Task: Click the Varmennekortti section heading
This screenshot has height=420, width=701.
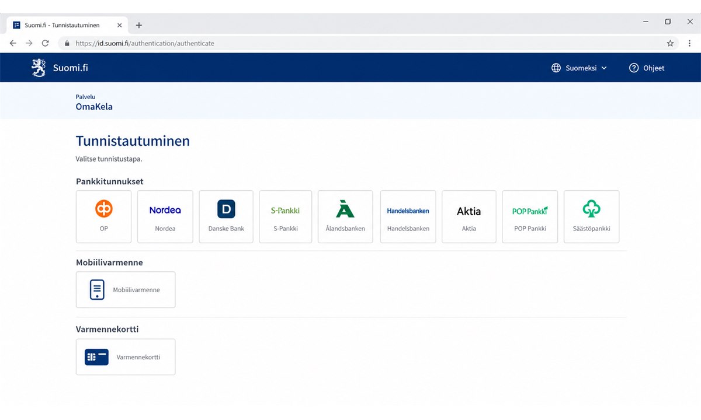Action: pos(107,329)
